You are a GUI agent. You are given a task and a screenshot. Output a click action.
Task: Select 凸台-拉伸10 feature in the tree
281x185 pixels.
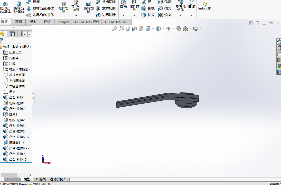click(x=15, y=159)
